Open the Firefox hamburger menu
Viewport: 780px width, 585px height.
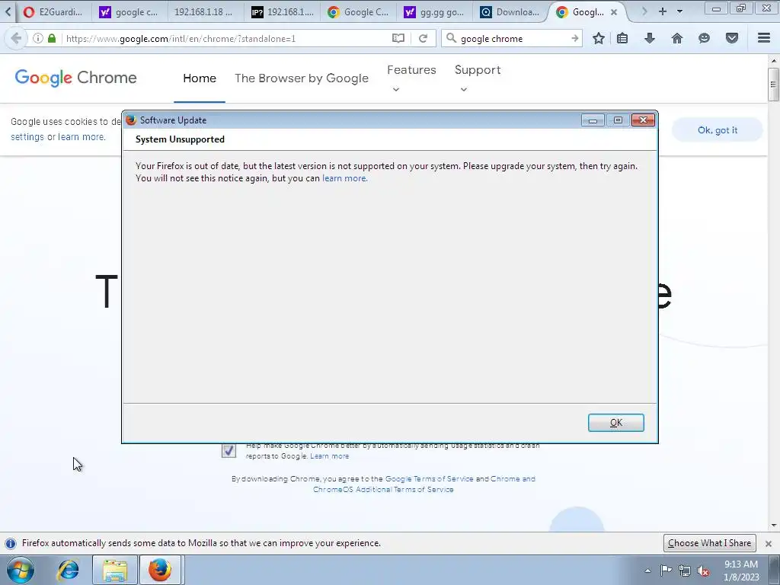point(764,38)
